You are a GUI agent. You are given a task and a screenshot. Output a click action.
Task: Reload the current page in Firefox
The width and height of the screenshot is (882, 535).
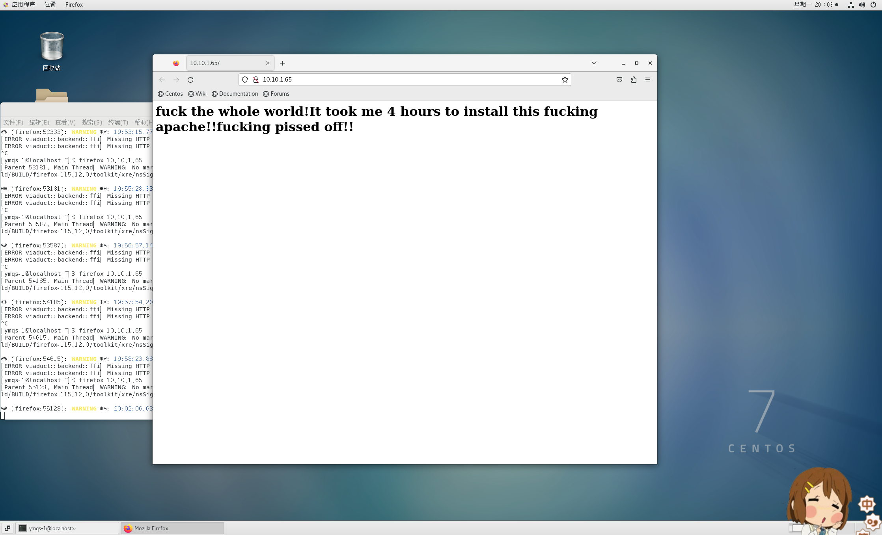(190, 80)
